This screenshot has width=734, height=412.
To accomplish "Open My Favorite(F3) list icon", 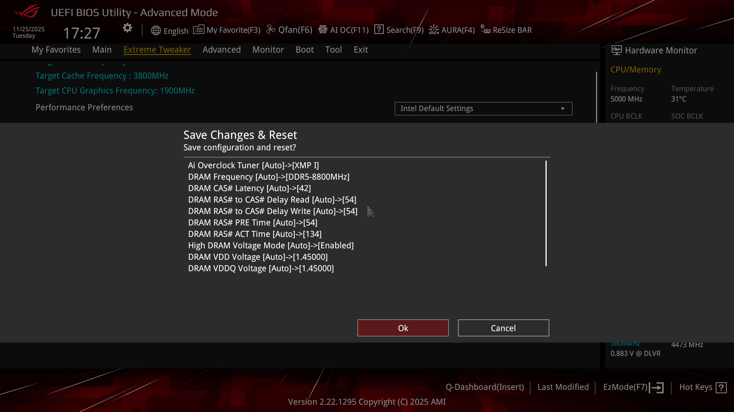I will (x=198, y=29).
